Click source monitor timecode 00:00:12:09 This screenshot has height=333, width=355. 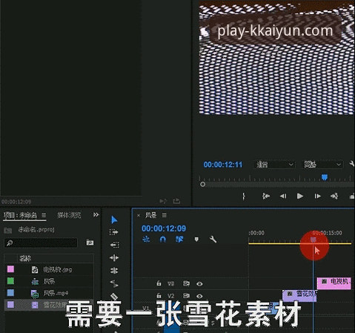pyautogui.click(x=16, y=202)
